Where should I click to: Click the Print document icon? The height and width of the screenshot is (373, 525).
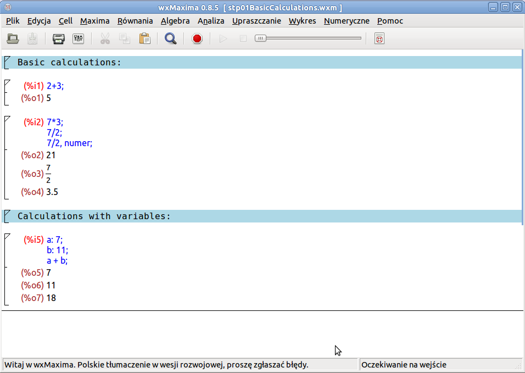pos(59,38)
